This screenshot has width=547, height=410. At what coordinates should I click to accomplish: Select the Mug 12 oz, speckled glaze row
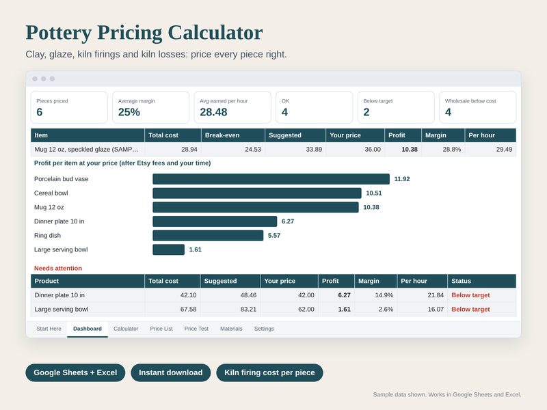coord(273,149)
